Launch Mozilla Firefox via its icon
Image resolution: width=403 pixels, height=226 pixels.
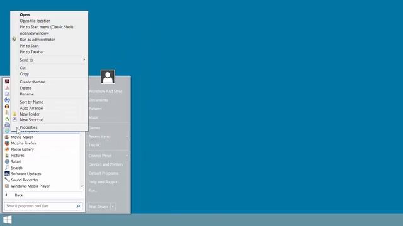point(7,143)
